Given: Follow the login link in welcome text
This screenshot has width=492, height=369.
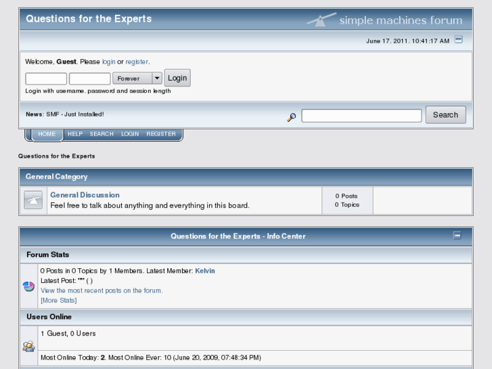Looking at the screenshot, I should [x=108, y=62].
